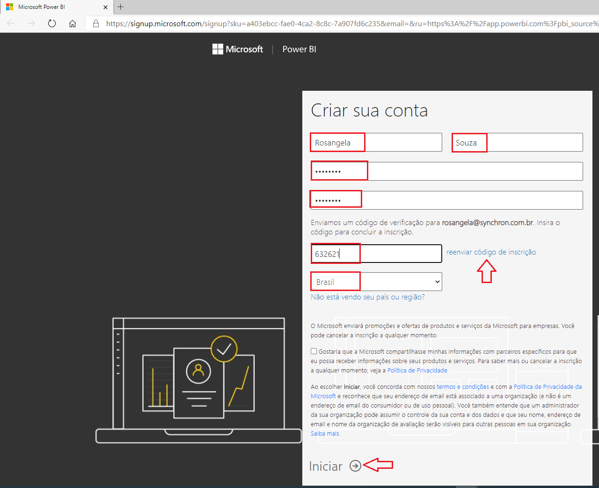
Task: Open Política de Privacidade da Microsoft link
Action: (x=548, y=386)
